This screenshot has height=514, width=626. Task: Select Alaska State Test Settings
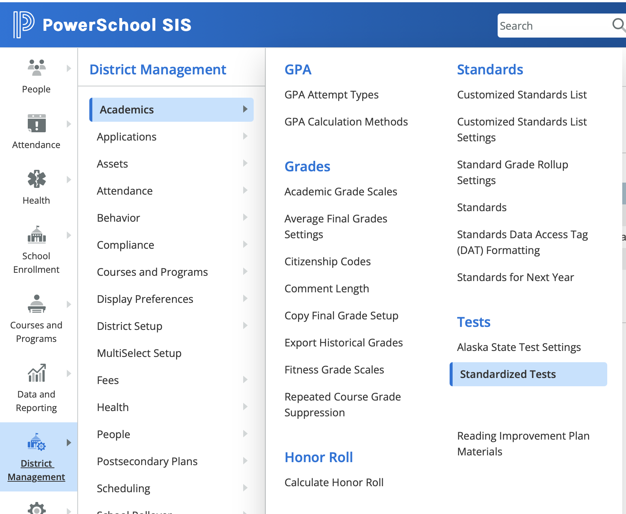click(x=519, y=347)
